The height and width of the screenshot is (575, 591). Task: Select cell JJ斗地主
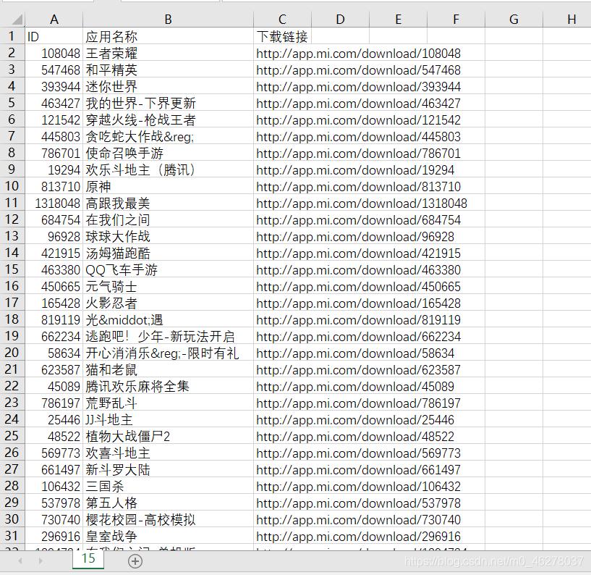coord(168,419)
